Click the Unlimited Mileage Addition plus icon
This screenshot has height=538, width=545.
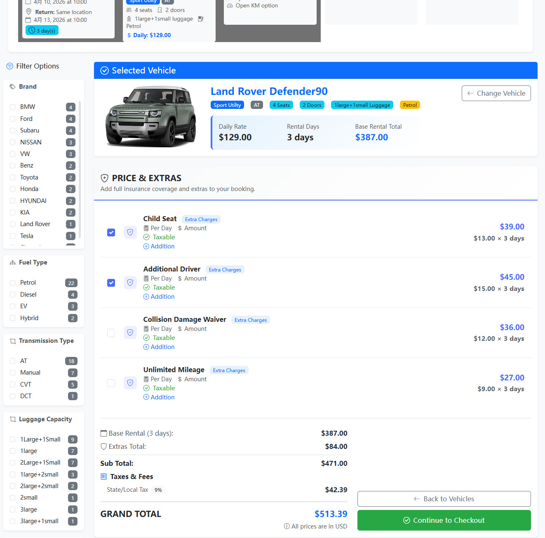[x=146, y=397]
